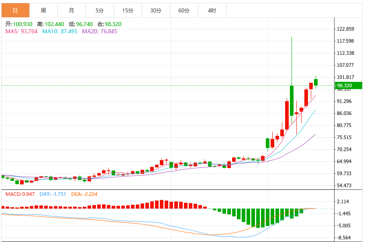The image size is (365, 242).
Task: Open the 30分 interval tab
Action: (156, 10)
